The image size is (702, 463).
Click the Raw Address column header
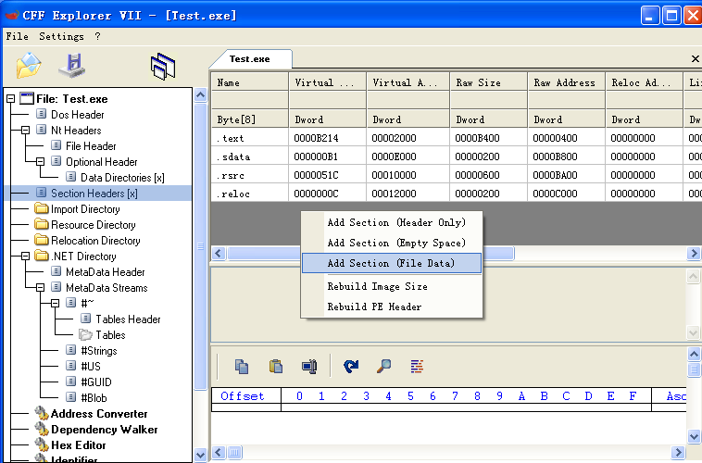point(567,82)
